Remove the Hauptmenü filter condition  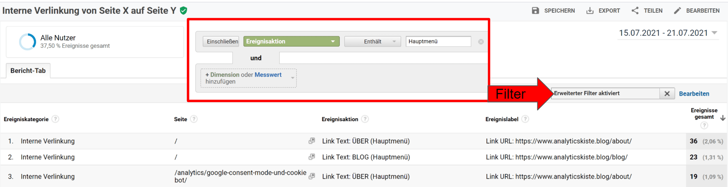pos(481,42)
